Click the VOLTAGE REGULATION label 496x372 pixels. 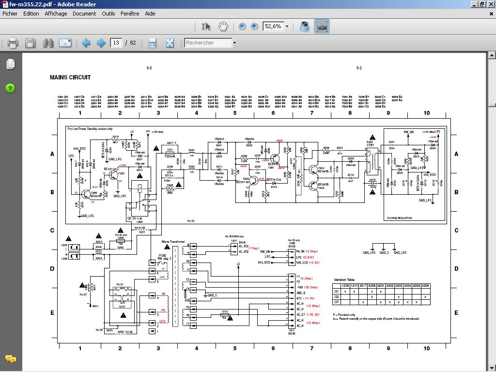[399, 218]
